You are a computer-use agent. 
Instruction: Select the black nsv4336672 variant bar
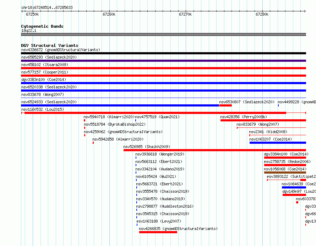click(x=163, y=53)
